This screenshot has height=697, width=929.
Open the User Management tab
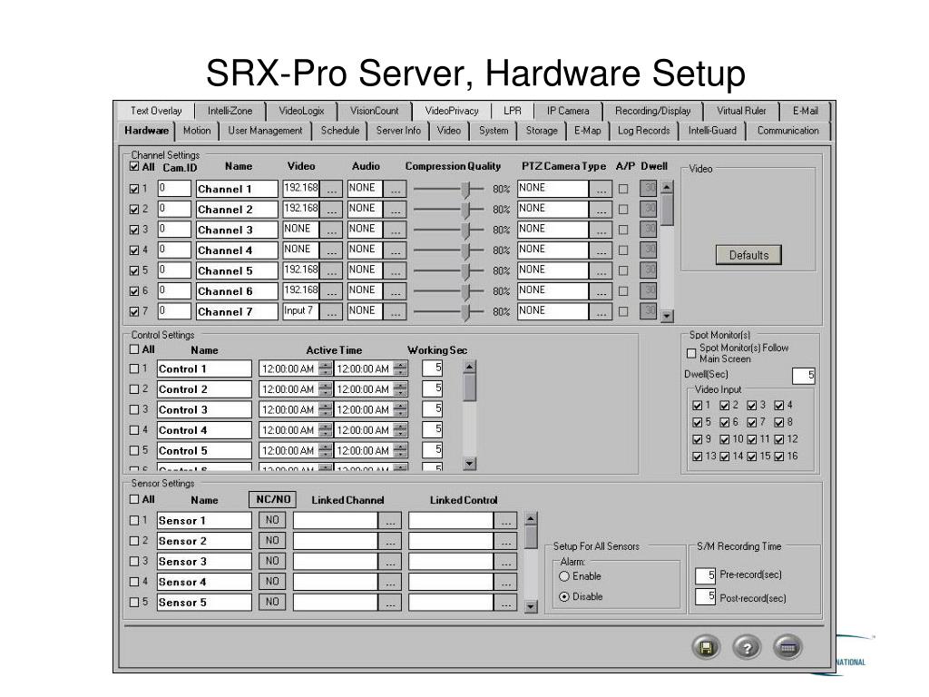265,131
